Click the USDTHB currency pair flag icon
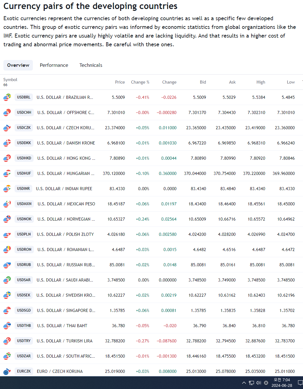This screenshot has height=389, width=303. [x=7, y=326]
